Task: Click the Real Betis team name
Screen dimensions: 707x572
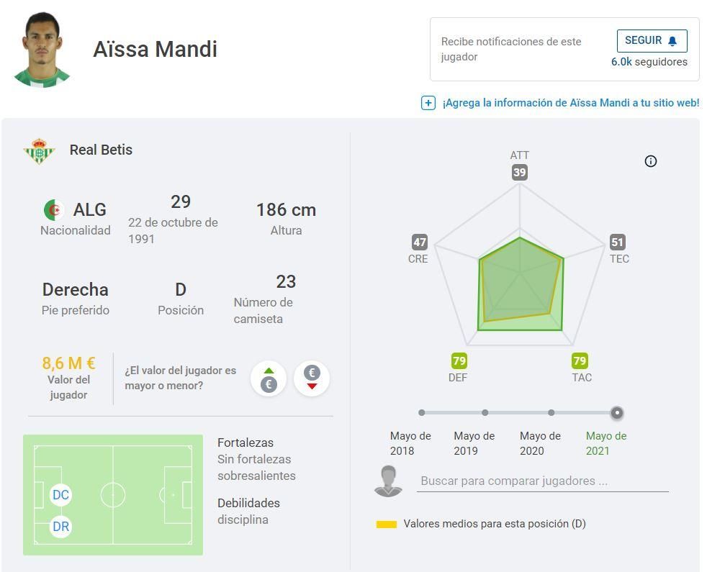Action: click(101, 150)
